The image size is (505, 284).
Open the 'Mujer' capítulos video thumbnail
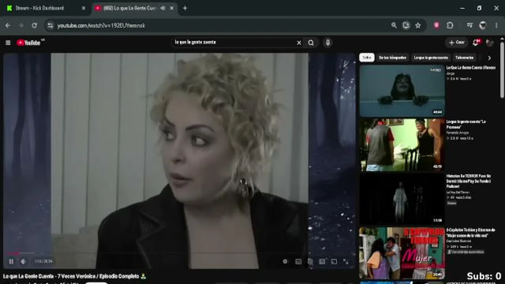pos(402,253)
